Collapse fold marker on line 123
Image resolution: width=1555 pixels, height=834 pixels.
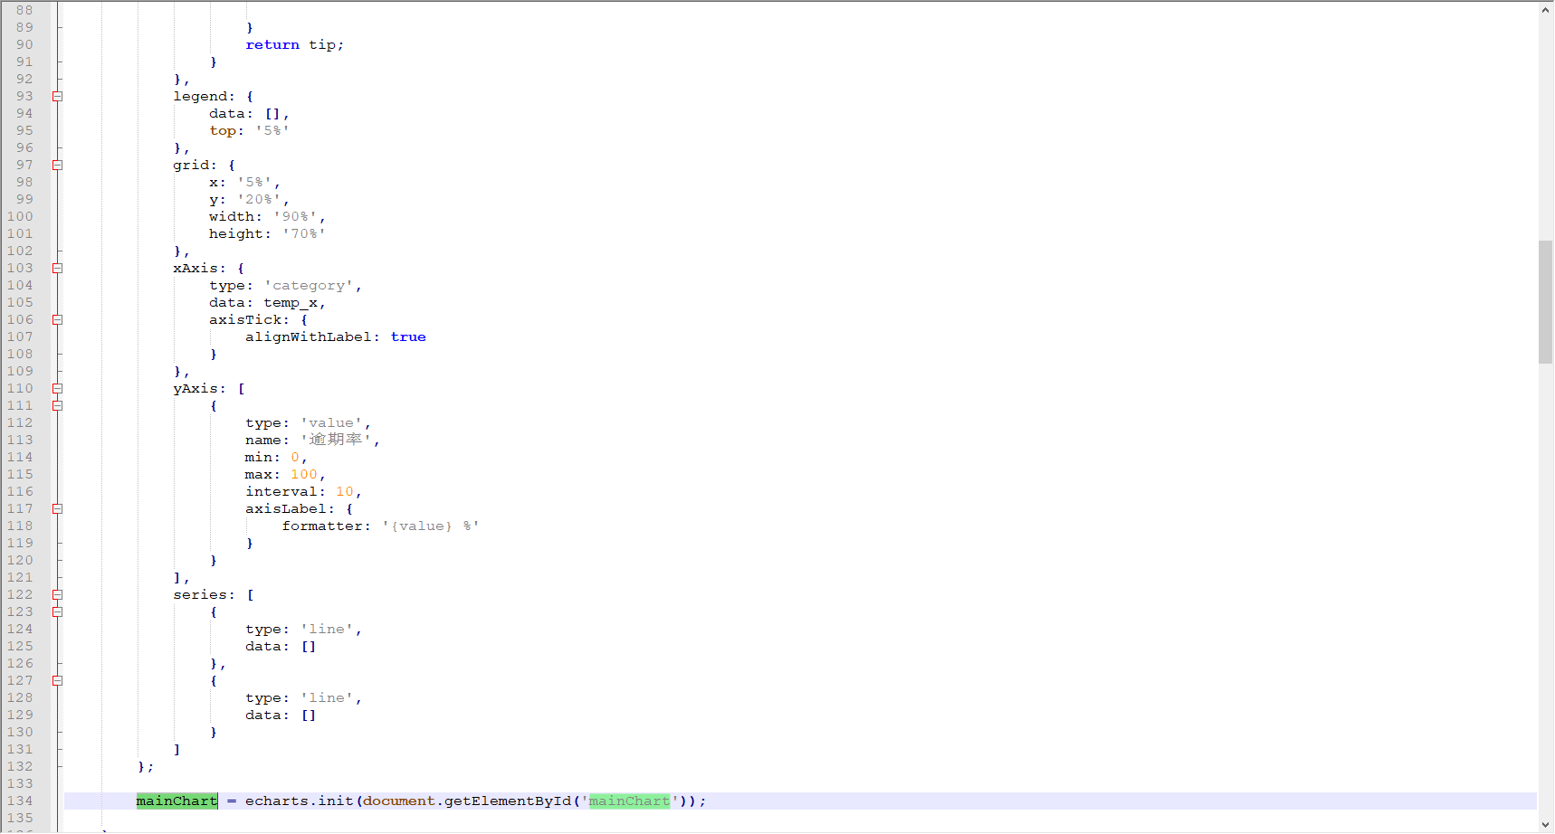[57, 611]
